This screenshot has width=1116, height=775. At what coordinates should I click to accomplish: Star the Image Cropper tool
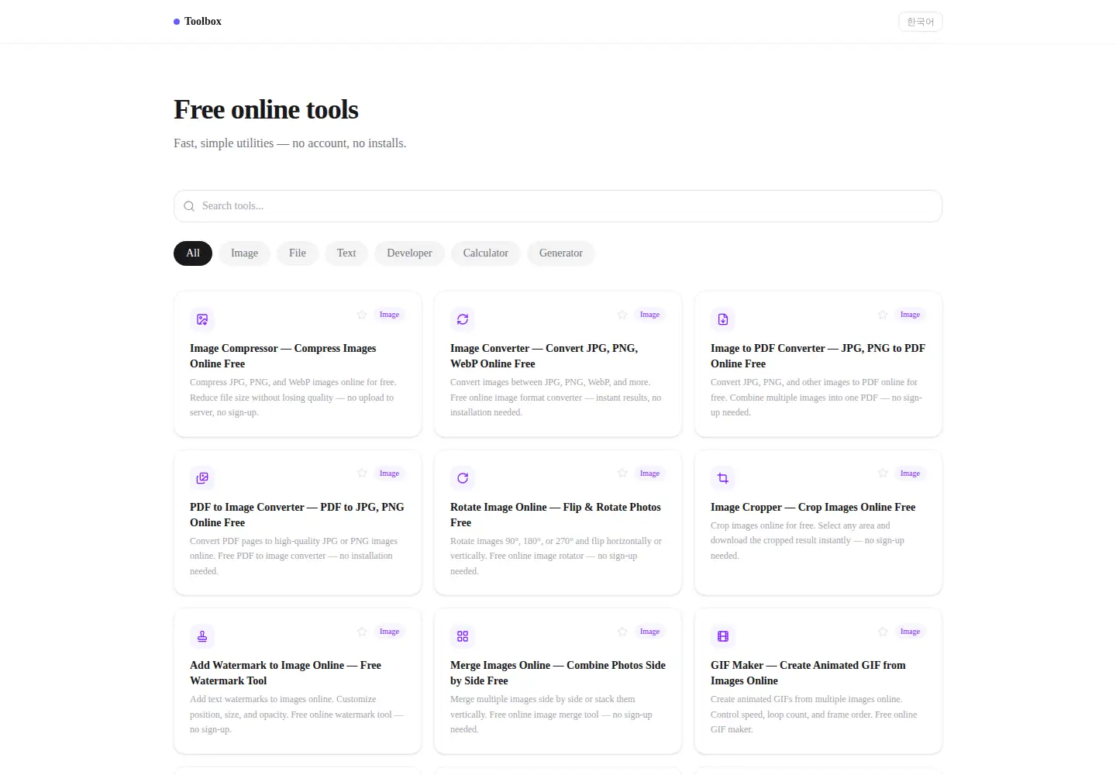click(x=883, y=473)
